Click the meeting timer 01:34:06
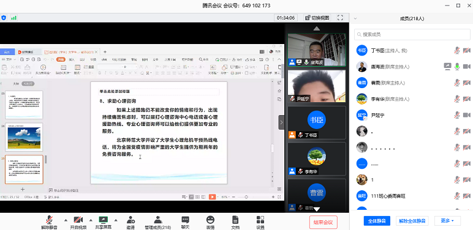This screenshot has height=230, width=473. [286, 18]
